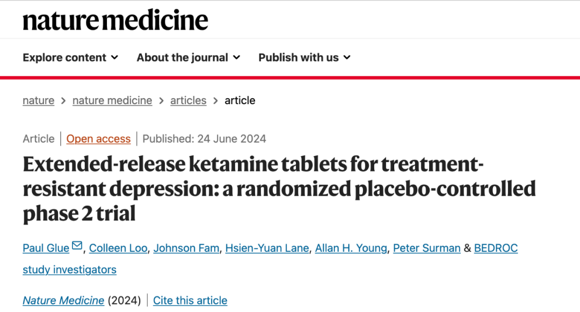The image size is (580, 312).
Task: Click the Open access link
Action: point(98,139)
